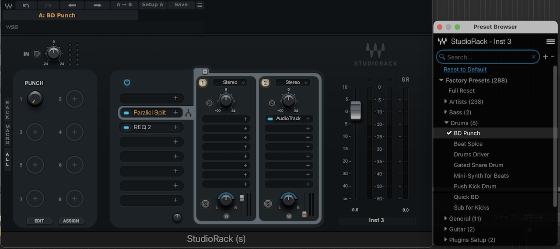
Task: Collapse the Drums (8) preset folder
Action: [x=446, y=123]
